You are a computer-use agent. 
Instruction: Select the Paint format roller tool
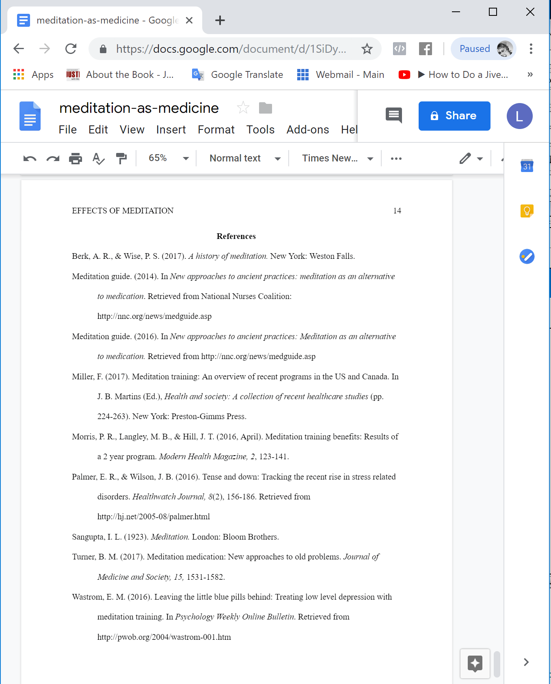pyautogui.click(x=121, y=159)
